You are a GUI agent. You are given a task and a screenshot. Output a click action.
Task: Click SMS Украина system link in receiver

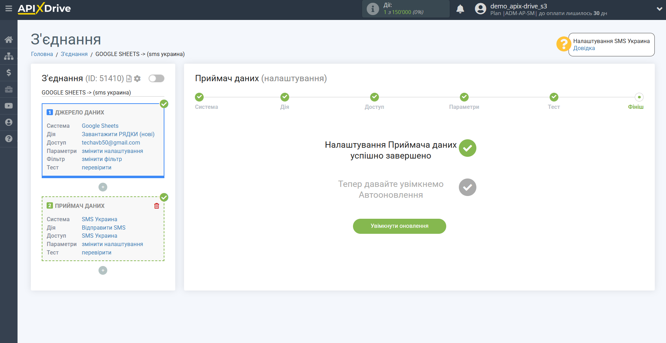(x=100, y=219)
